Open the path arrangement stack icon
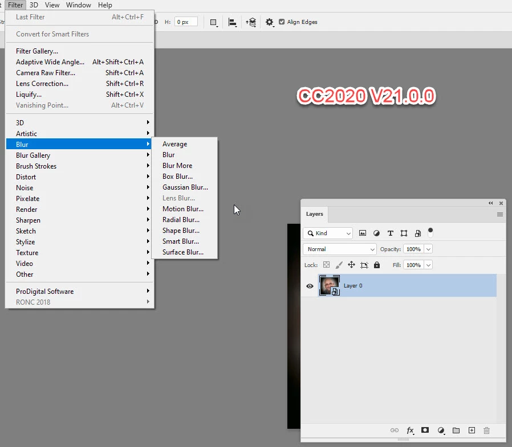This screenshot has height=447, width=512. click(x=251, y=22)
